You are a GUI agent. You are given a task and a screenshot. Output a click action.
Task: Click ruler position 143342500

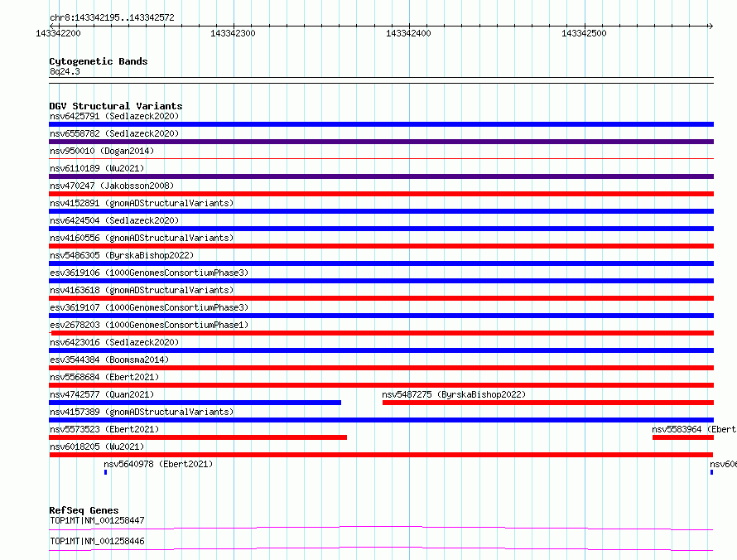pyautogui.click(x=585, y=33)
